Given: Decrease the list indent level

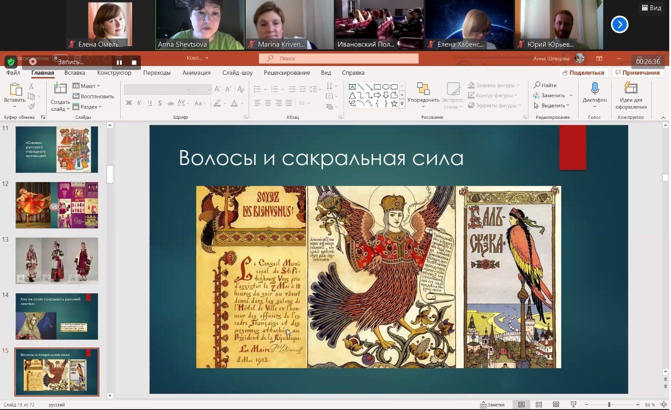Looking at the screenshot, I should click(x=292, y=89).
